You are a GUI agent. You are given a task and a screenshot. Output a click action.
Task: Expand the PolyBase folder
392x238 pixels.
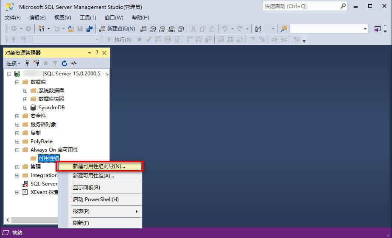[x=17, y=142]
